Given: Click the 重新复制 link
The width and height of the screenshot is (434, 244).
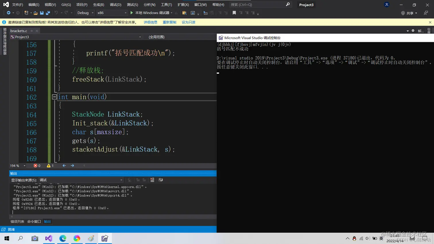Looking at the screenshot, I should pos(169,22).
